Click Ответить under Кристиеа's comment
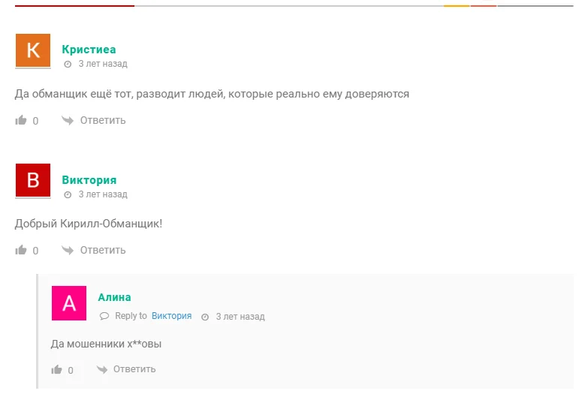This screenshot has width=582, height=397. click(103, 121)
